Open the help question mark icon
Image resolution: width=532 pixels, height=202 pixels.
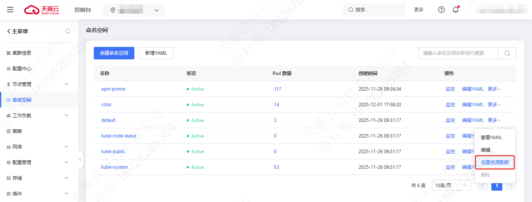441,10
